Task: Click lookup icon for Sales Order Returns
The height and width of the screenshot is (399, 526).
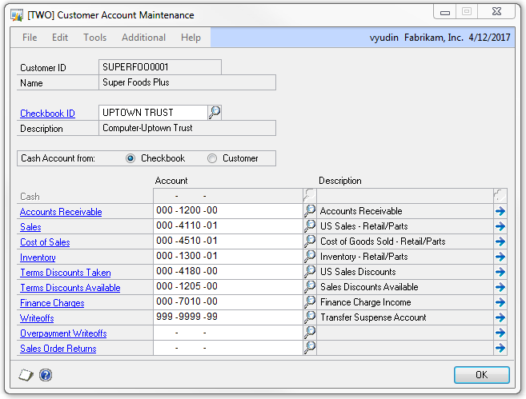Action: click(x=310, y=348)
